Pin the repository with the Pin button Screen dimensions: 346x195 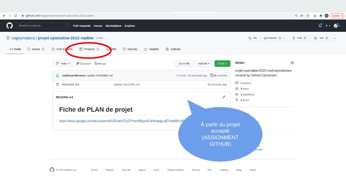(x=253, y=38)
